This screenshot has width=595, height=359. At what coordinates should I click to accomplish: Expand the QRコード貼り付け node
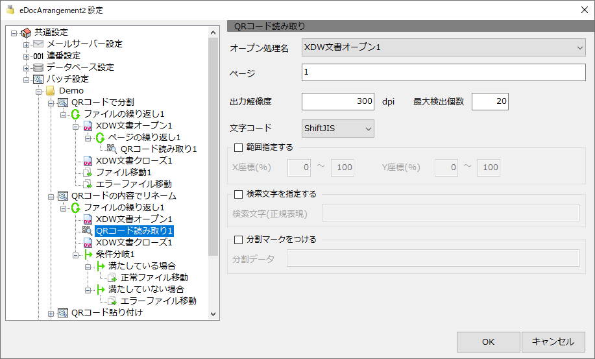[x=51, y=314]
